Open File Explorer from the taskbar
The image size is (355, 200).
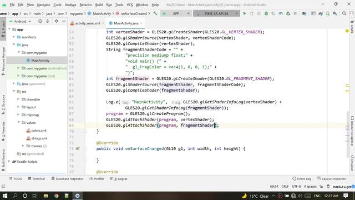(x=45, y=196)
